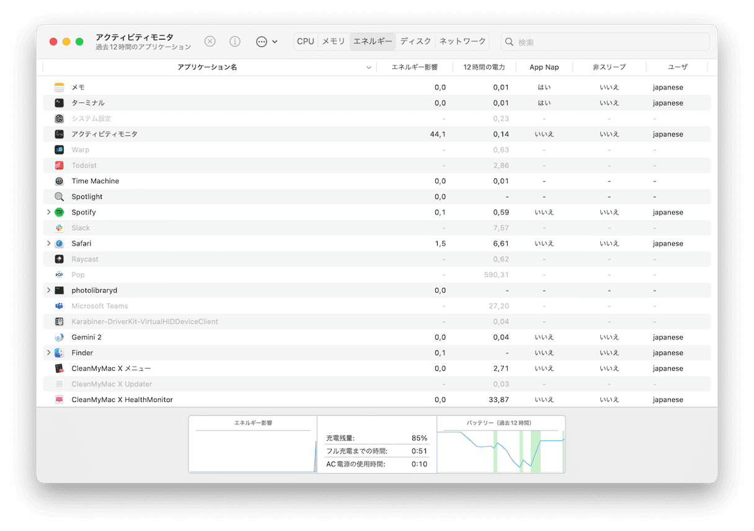Click the Raycast app icon

coord(59,259)
